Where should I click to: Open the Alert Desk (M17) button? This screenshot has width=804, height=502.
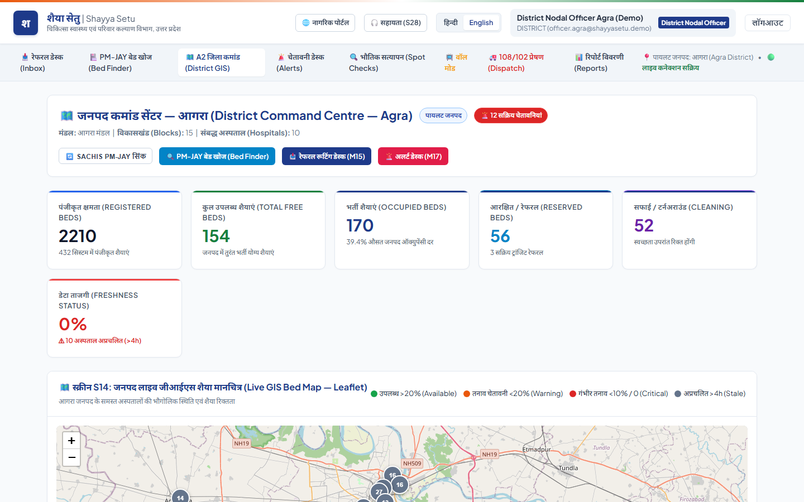413,156
